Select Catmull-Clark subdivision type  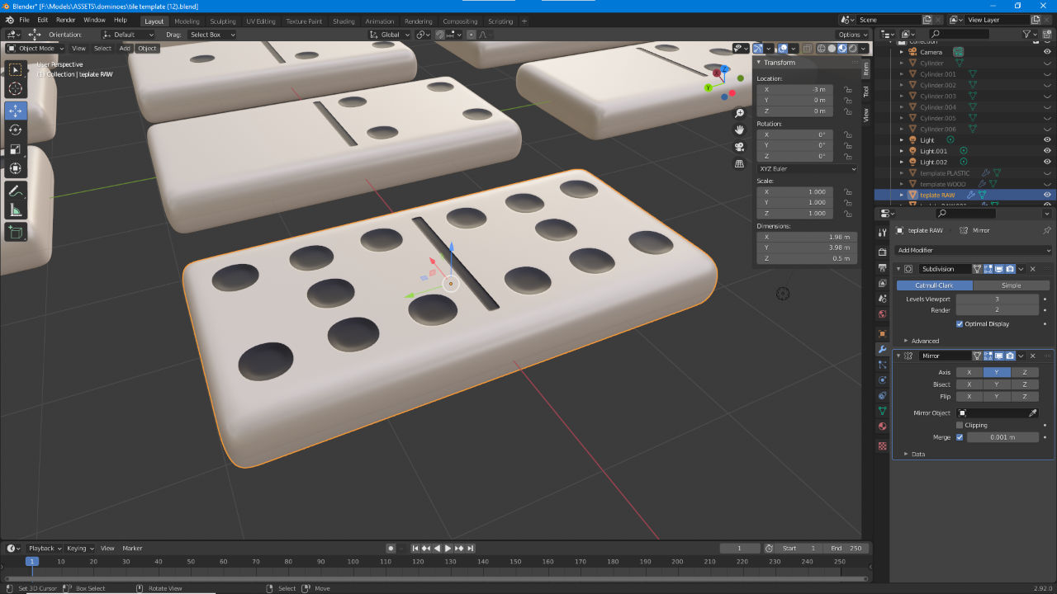point(935,285)
